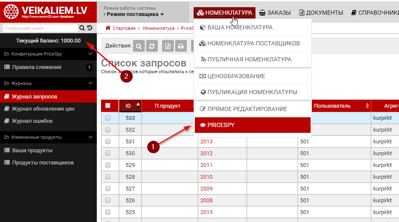This screenshot has width=399, height=222.
Task: Click the search action button in Действия toolbar
Action: pos(139,46)
